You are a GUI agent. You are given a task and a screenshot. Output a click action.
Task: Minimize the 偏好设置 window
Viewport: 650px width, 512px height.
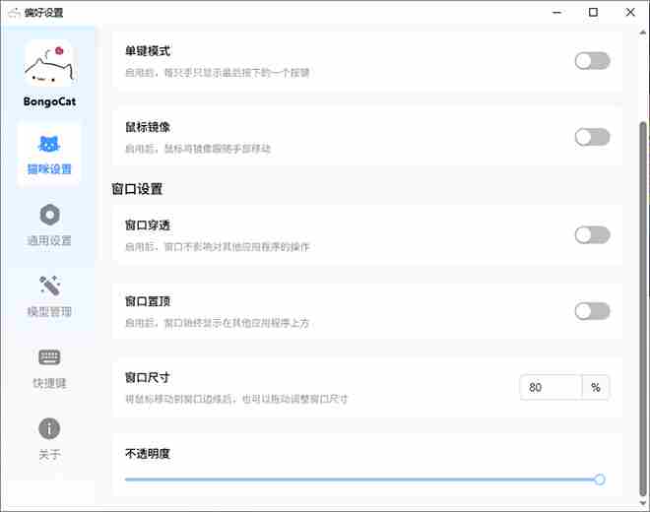click(x=556, y=13)
